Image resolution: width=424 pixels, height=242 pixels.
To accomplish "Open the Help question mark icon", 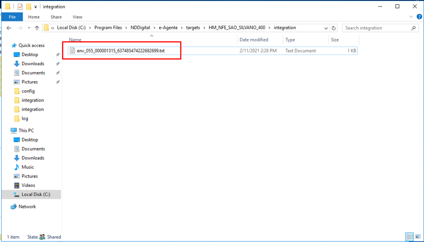I will click(x=419, y=17).
